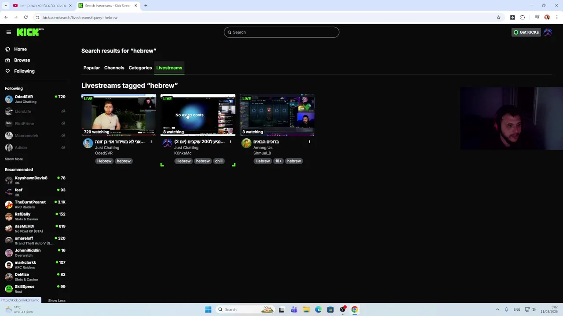Open K0nkaMc channel name link
The width and height of the screenshot is (563, 316).
tap(183, 153)
